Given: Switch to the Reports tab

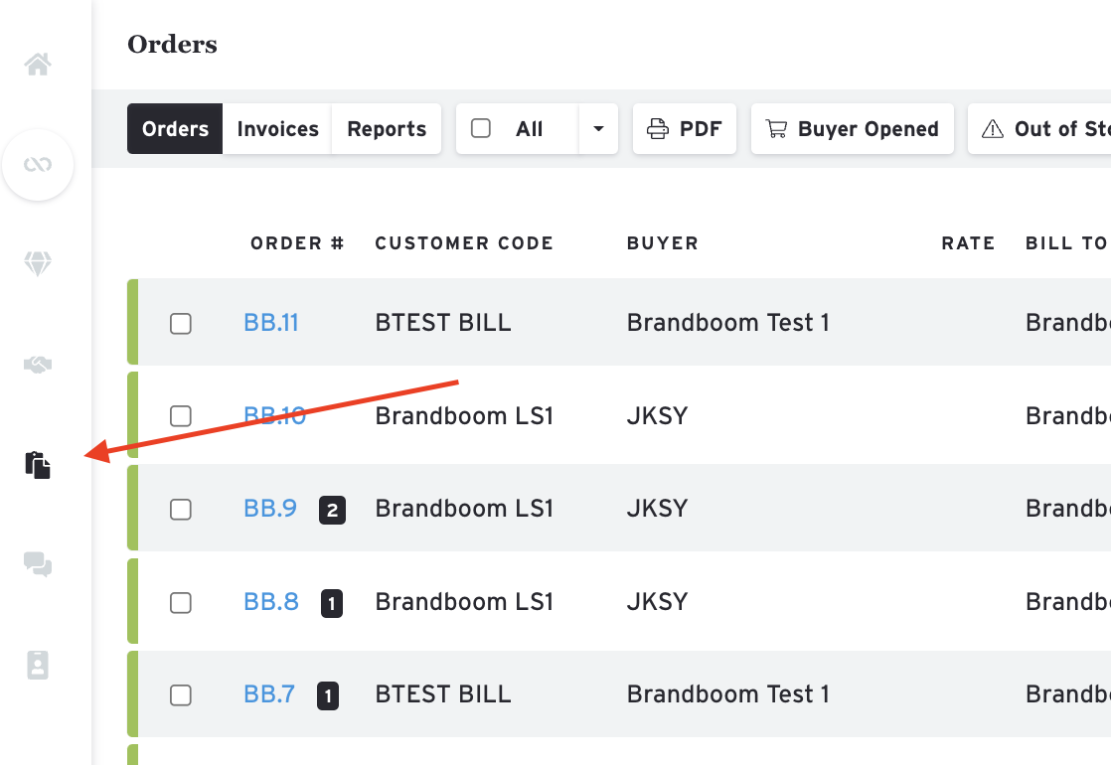Looking at the screenshot, I should (387, 129).
